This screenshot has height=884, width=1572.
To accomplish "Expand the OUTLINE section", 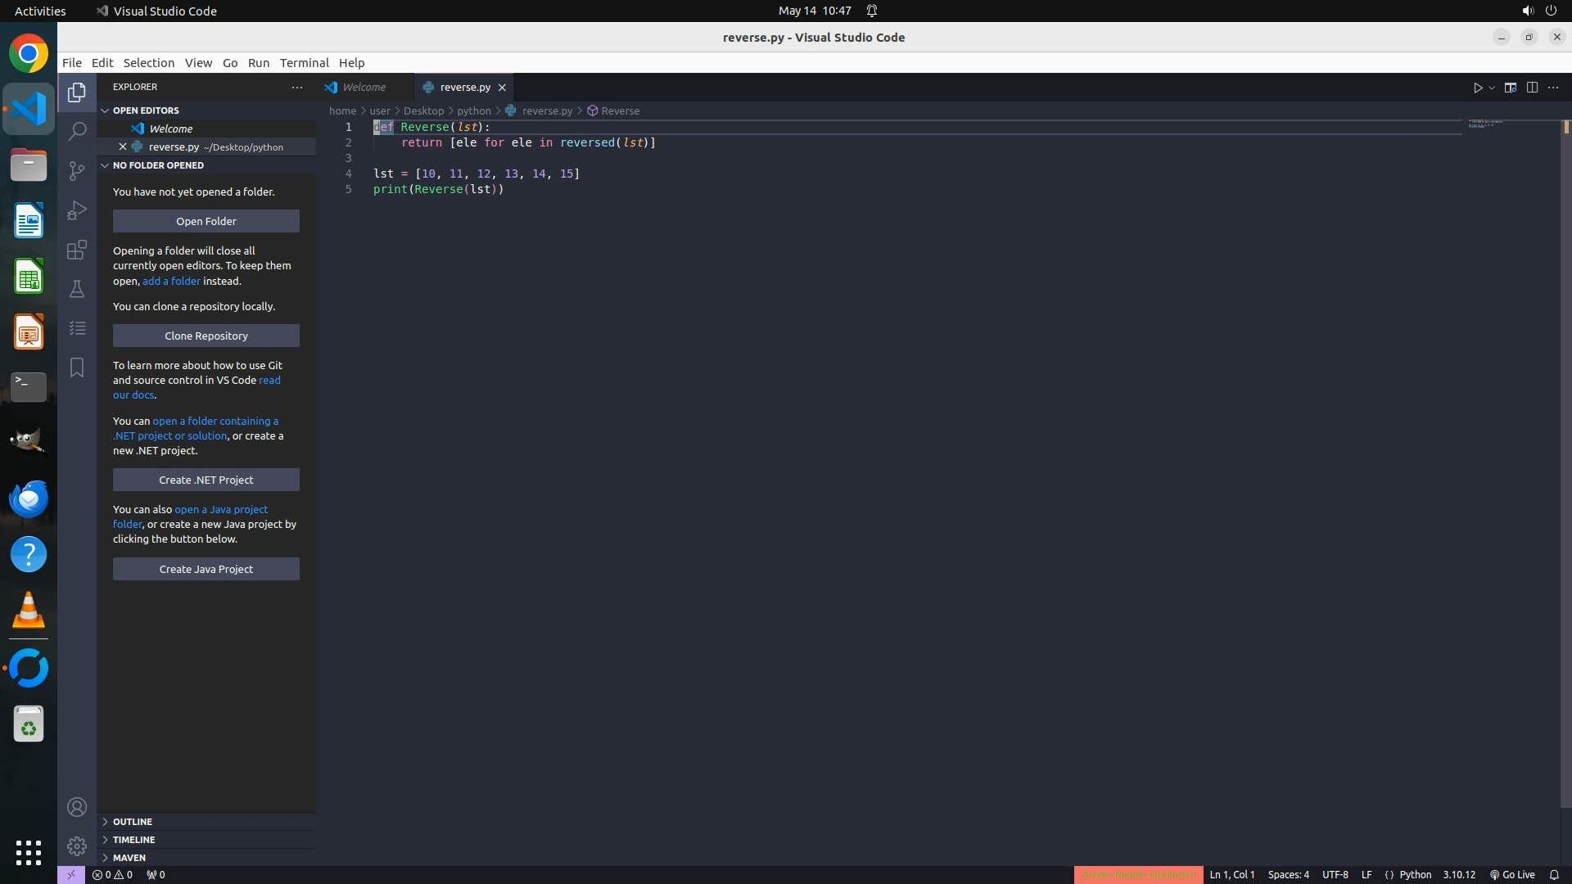I will pos(133,822).
